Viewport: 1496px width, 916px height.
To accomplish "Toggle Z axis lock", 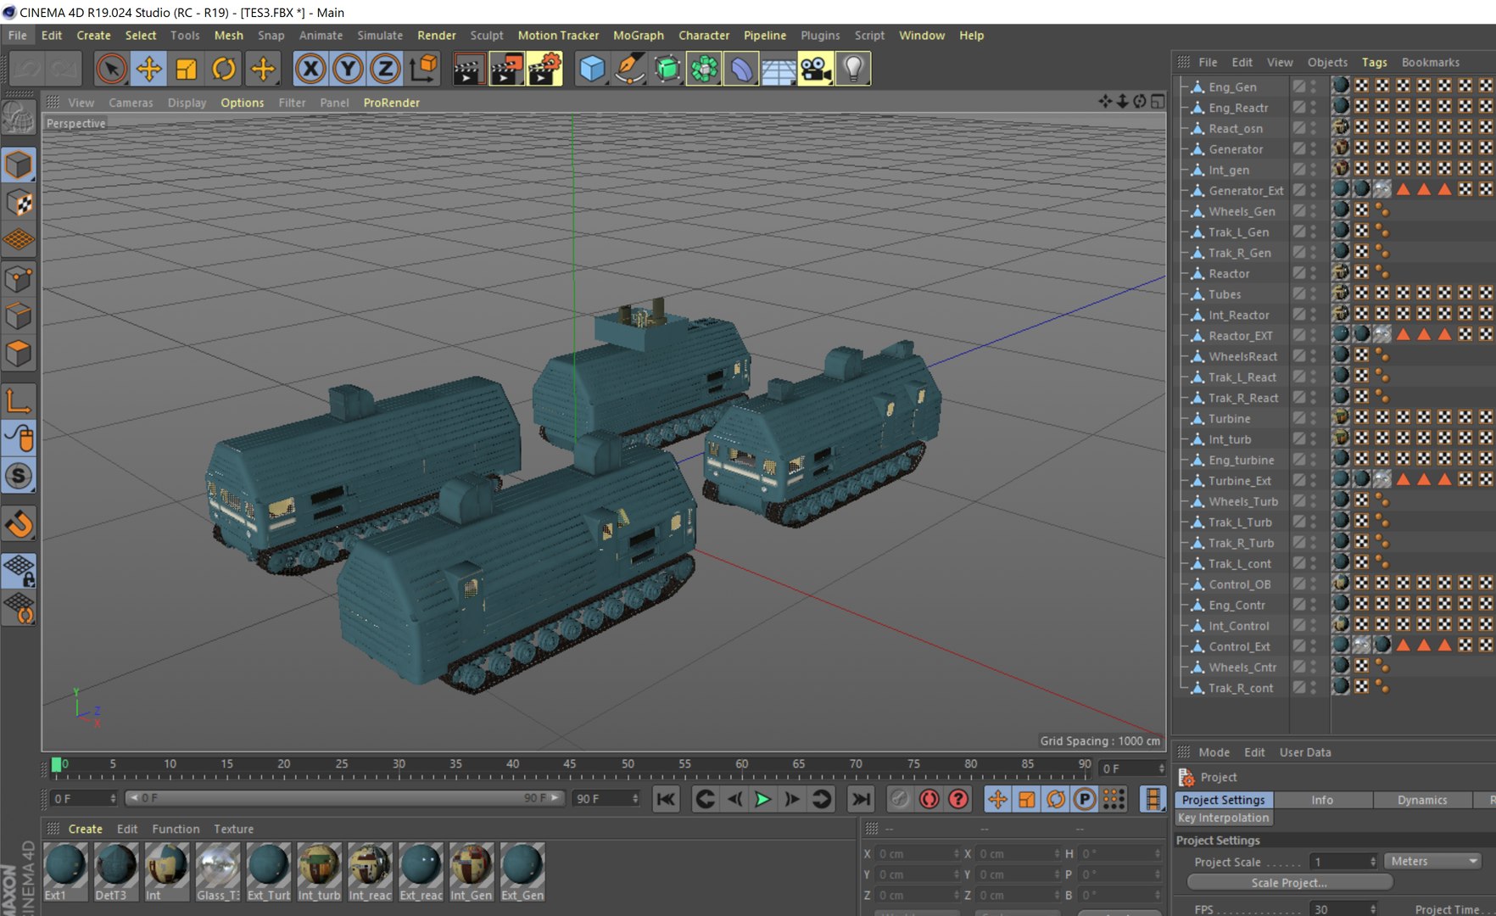I will [385, 69].
